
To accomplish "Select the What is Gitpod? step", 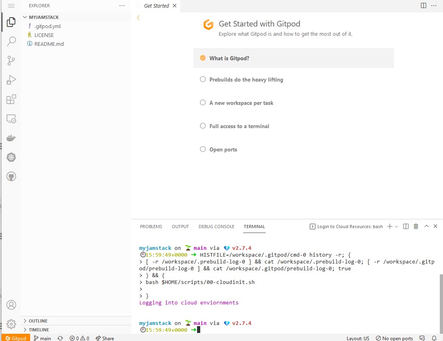I will point(294,58).
